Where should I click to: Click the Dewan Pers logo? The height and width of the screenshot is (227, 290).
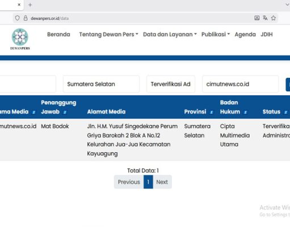coord(20,39)
